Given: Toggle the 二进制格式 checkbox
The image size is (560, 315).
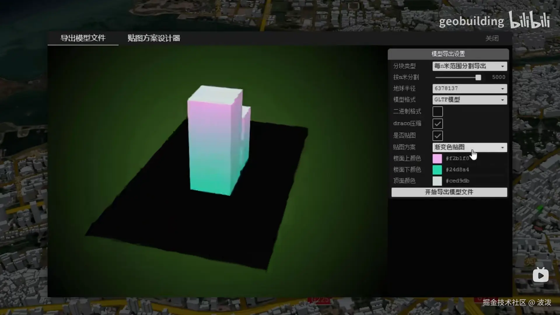Looking at the screenshot, I should (437, 111).
